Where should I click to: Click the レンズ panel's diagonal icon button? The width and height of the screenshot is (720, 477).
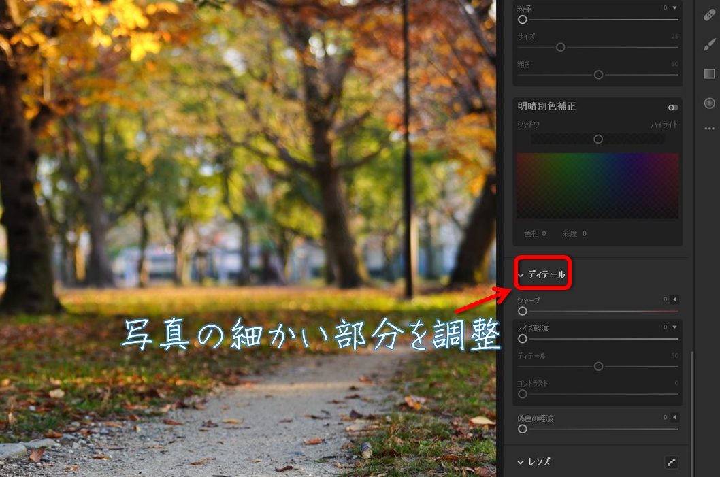tap(672, 462)
